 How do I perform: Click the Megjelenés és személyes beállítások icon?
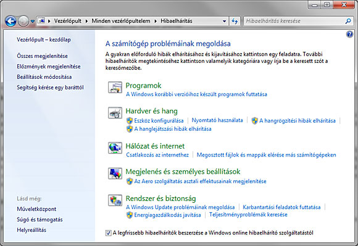point(115,173)
